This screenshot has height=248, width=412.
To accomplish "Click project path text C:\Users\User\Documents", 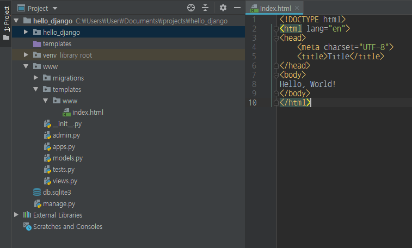I will 152,21.
